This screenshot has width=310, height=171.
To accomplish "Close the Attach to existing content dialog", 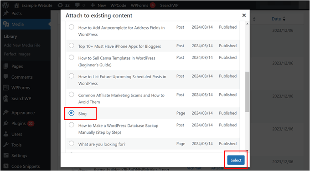I will pos(244,15).
